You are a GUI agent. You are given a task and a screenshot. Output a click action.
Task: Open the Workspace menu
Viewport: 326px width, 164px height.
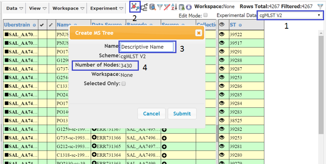68,8
